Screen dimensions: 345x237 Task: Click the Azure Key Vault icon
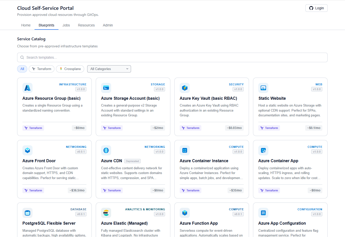coord(185,88)
